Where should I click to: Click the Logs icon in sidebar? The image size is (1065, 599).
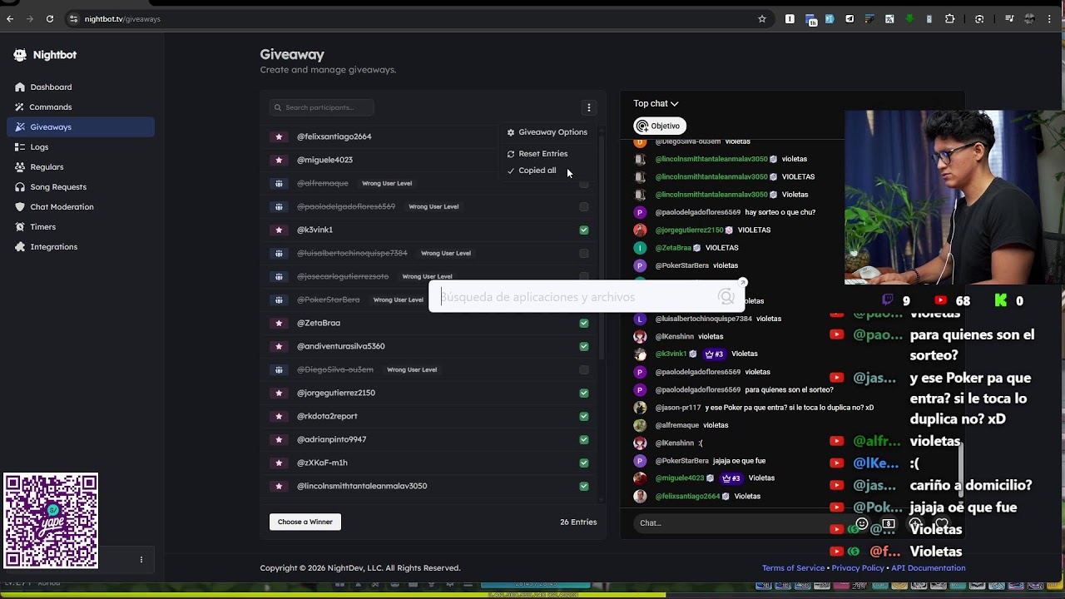[20, 146]
